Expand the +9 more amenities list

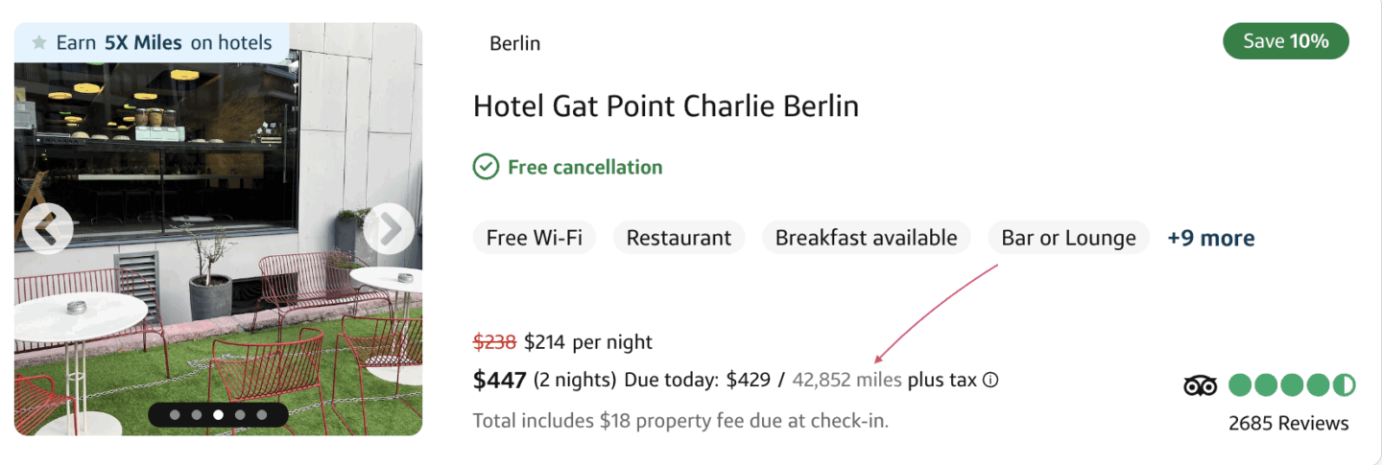coord(1210,238)
